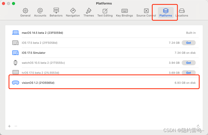Click the watchOS watch icon
This screenshot has width=208, height=135.
pyautogui.click(x=16, y=62)
